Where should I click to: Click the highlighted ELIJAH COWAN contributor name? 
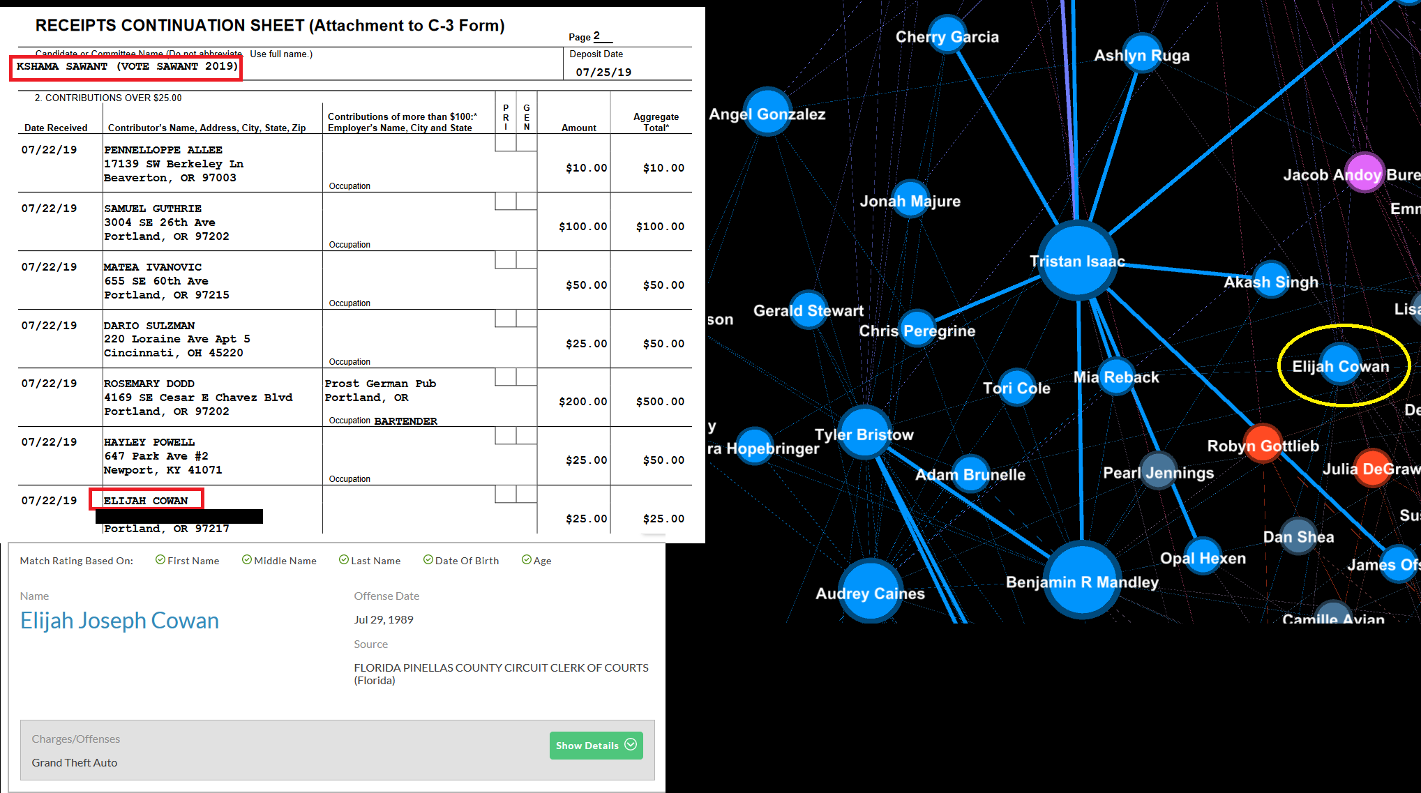(x=146, y=500)
